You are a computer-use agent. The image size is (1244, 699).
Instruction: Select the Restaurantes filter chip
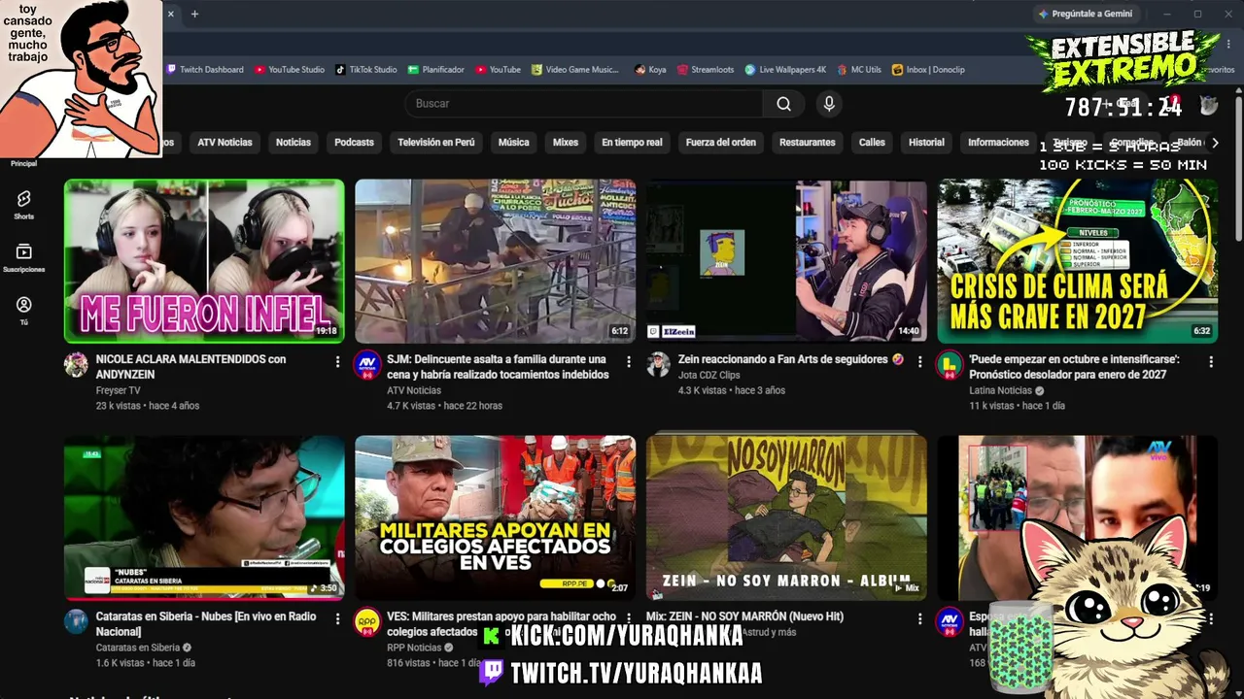(x=808, y=143)
